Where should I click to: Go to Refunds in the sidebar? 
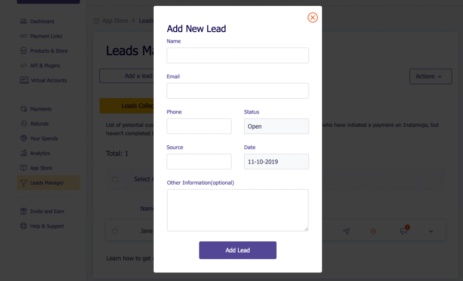[x=39, y=124]
